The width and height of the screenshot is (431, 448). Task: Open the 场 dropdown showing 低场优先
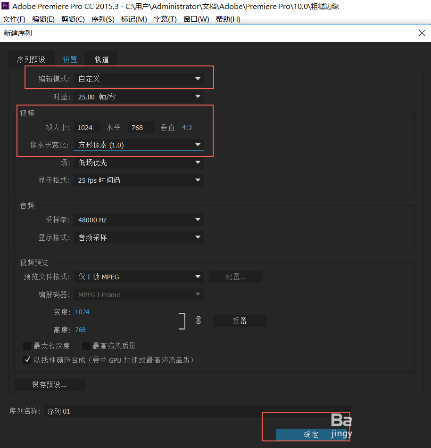(x=139, y=163)
